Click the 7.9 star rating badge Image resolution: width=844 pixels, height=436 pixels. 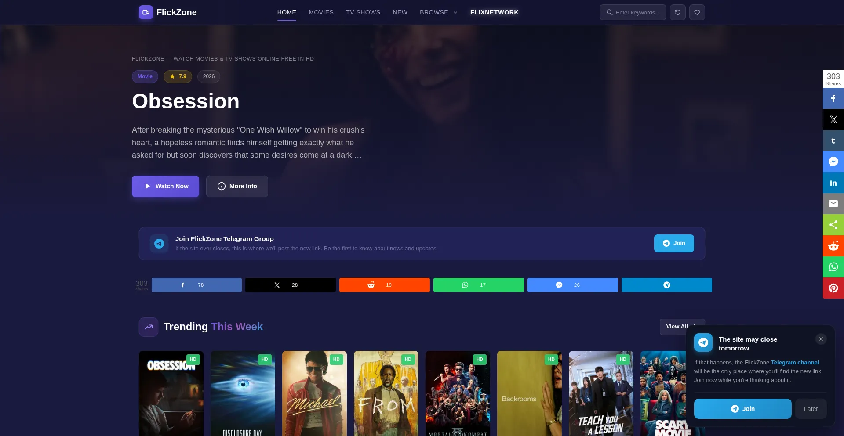(x=178, y=76)
